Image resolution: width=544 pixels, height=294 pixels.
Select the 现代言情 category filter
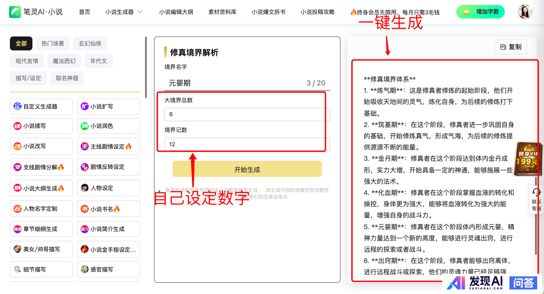[27, 61]
